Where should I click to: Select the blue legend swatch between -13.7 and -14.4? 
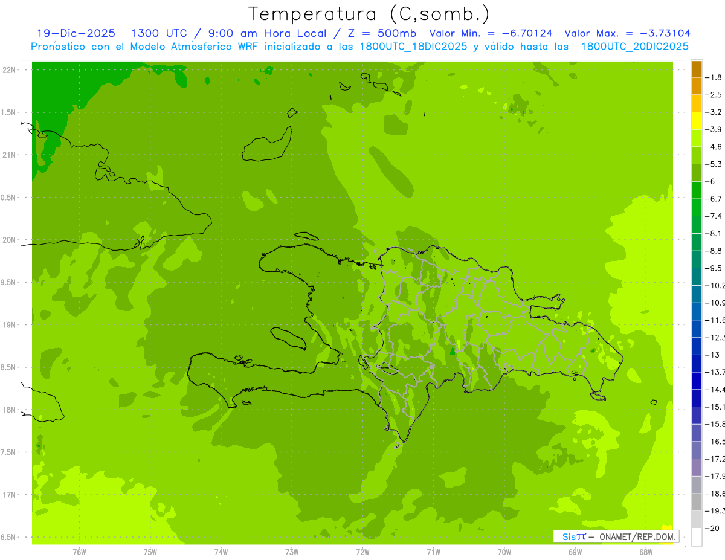pyautogui.click(x=697, y=381)
